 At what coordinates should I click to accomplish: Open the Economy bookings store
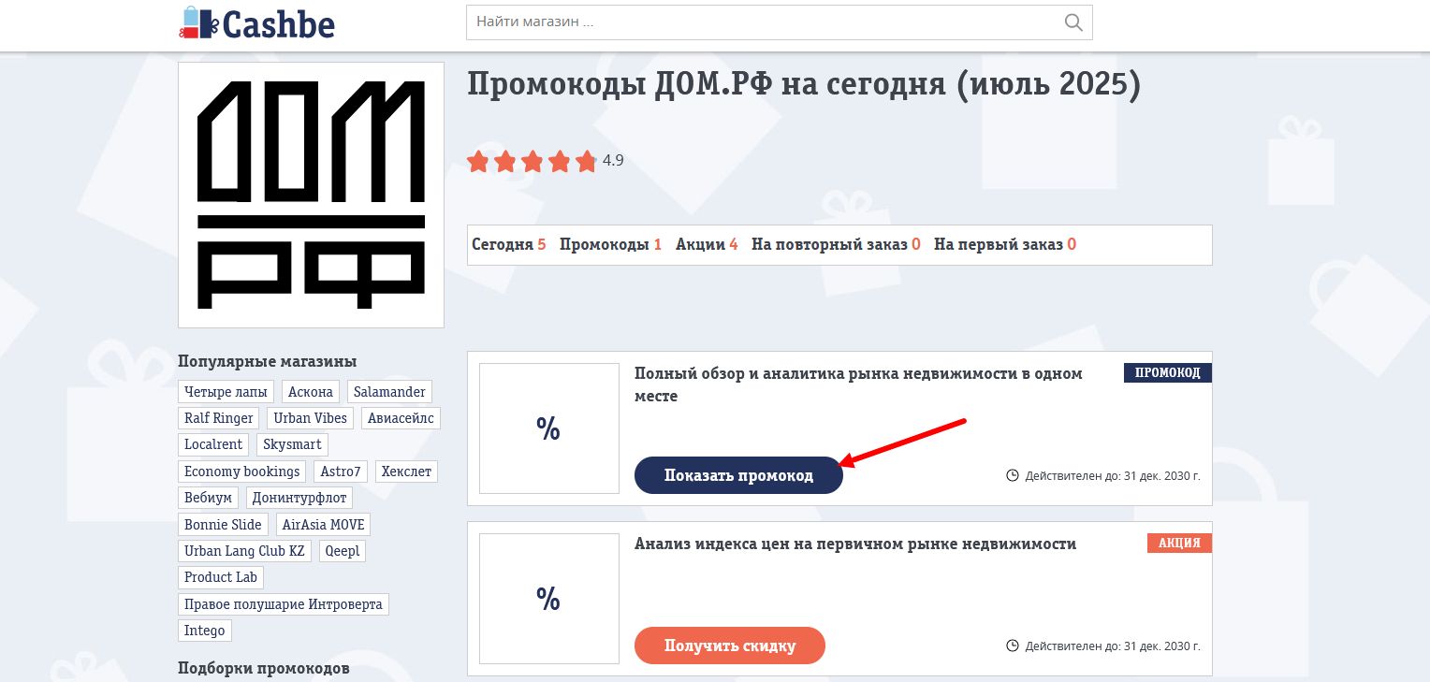click(x=242, y=472)
